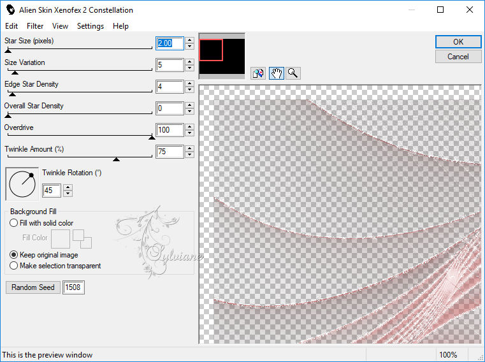Decrease Overall Star Density value

tap(190, 112)
